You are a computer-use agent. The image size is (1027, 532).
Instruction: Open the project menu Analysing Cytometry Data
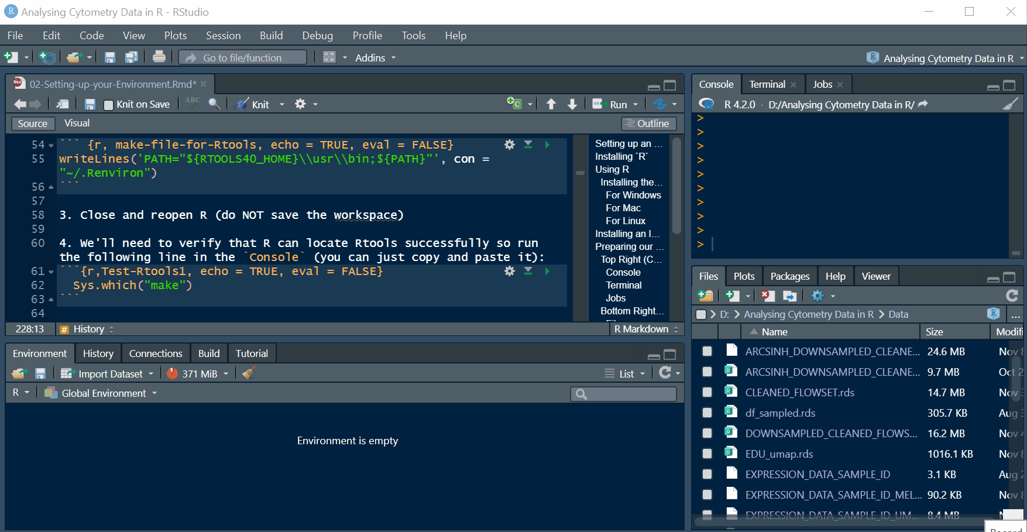pyautogui.click(x=945, y=58)
